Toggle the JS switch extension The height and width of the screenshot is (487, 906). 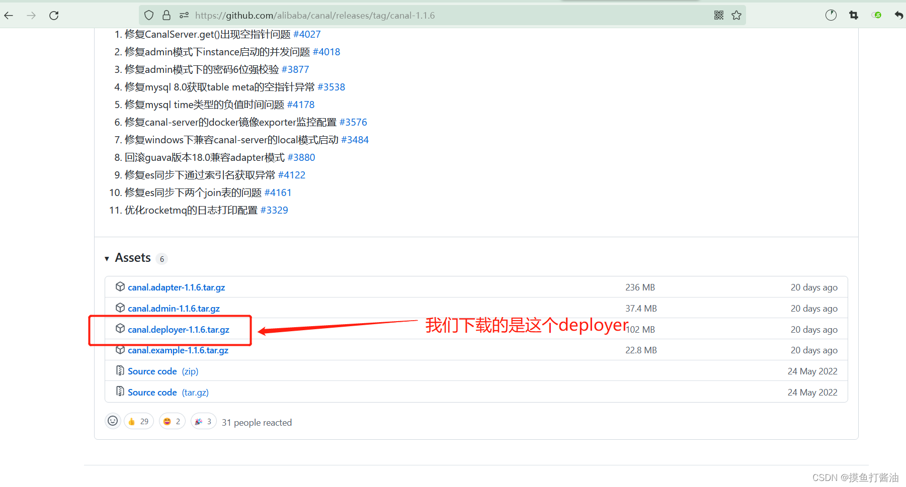point(876,15)
